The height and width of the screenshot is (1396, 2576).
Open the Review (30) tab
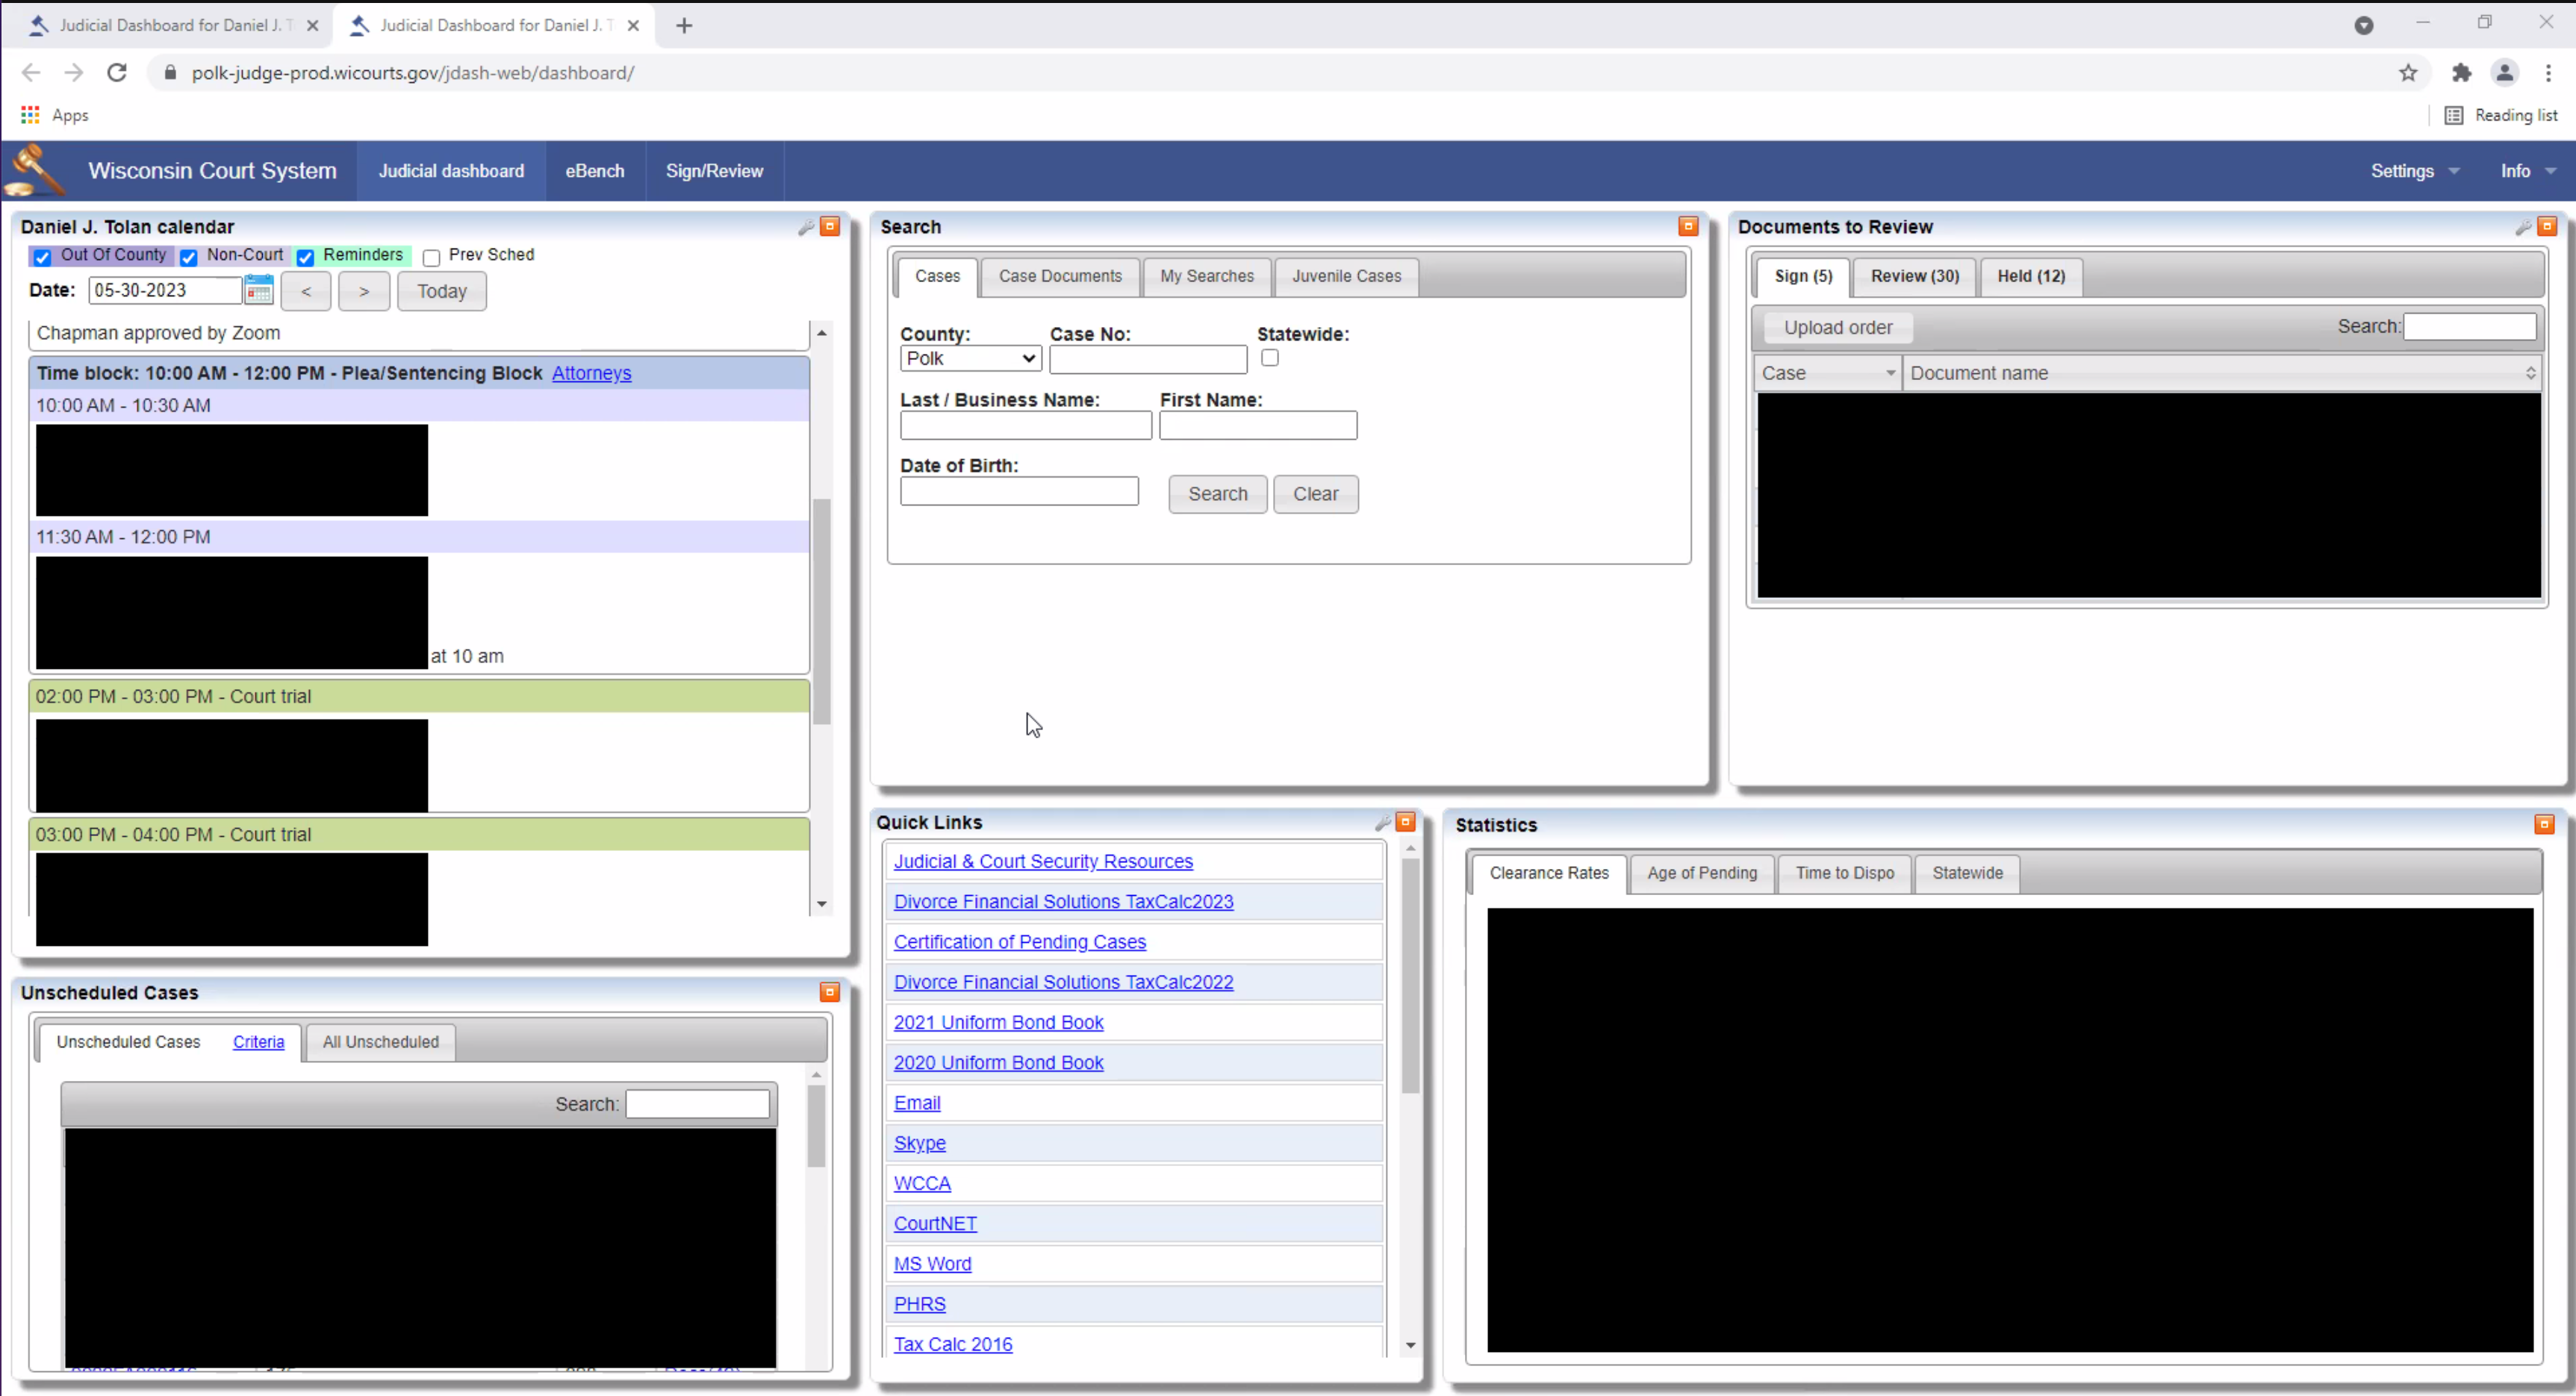pos(1913,276)
